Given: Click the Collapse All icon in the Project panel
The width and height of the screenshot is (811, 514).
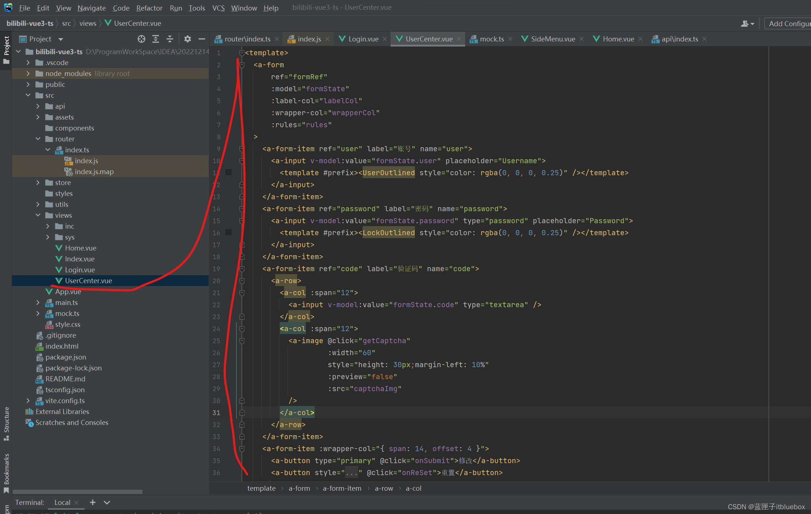Looking at the screenshot, I should click(x=169, y=39).
